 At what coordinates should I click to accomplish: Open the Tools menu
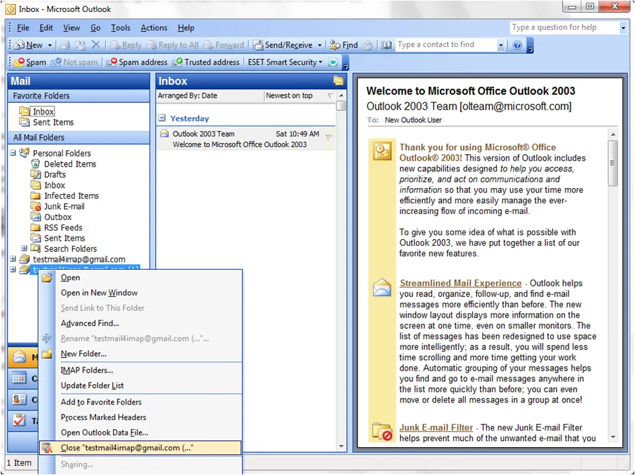(x=120, y=28)
